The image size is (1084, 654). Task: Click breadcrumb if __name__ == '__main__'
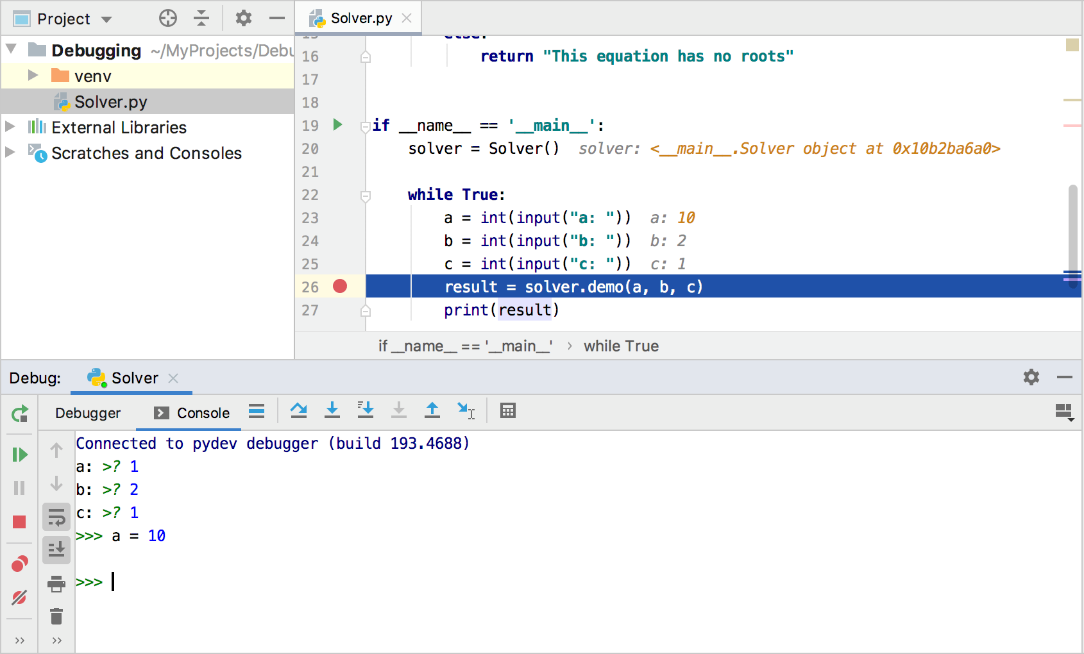(466, 346)
